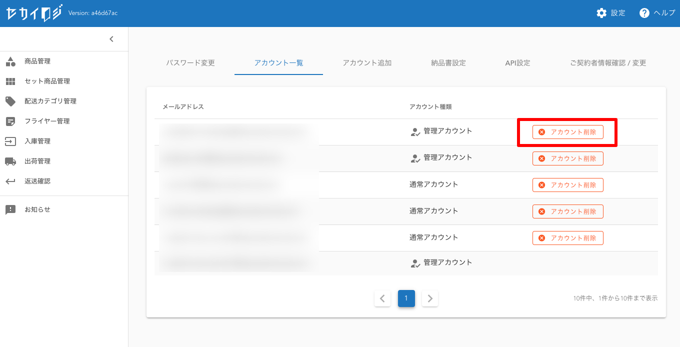Open the 納品書設定 tab
680x347 pixels.
[448, 63]
